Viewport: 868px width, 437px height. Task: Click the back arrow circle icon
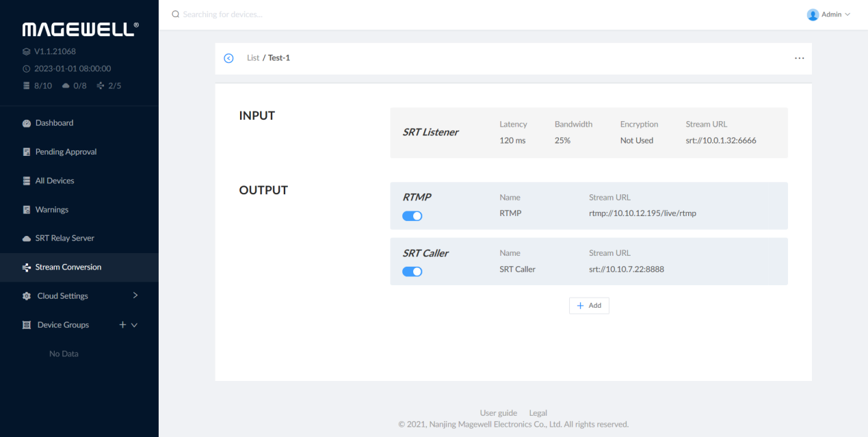click(x=228, y=58)
